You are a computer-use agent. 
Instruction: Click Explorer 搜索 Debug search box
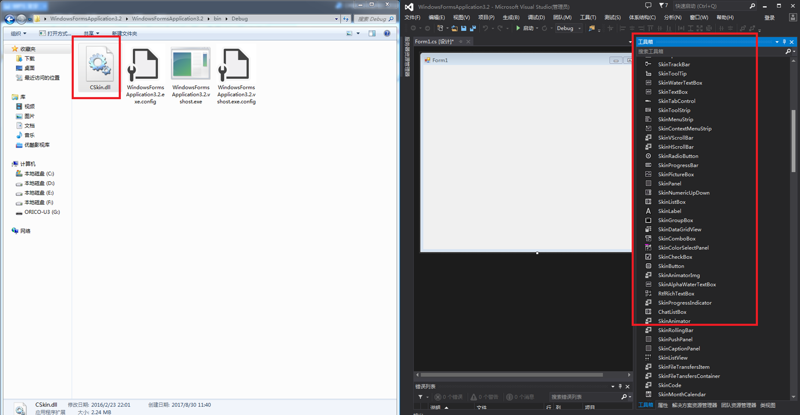coord(375,19)
